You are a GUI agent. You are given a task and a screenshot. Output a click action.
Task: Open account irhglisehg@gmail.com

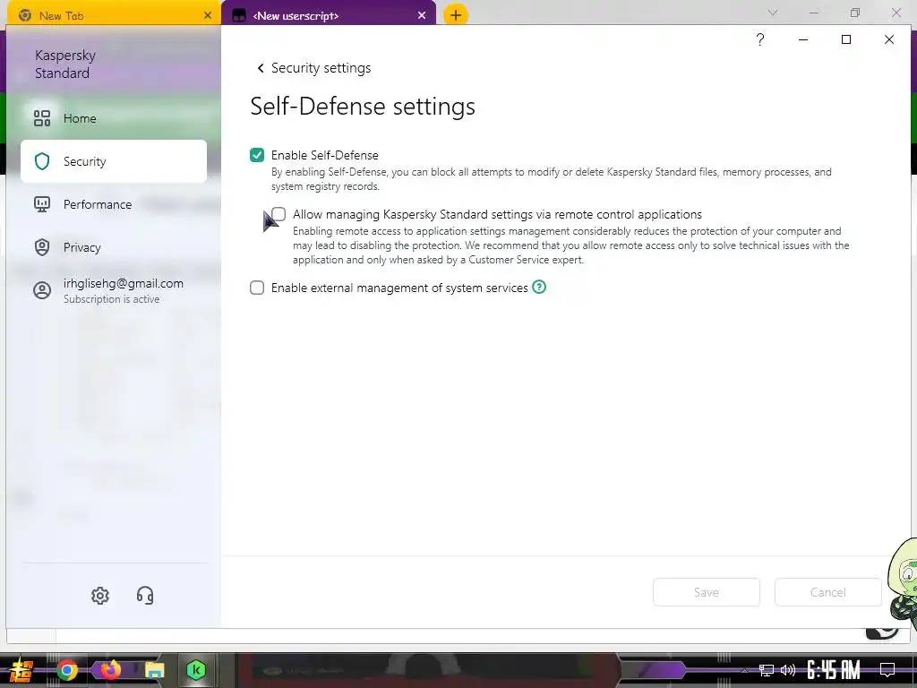[124, 283]
